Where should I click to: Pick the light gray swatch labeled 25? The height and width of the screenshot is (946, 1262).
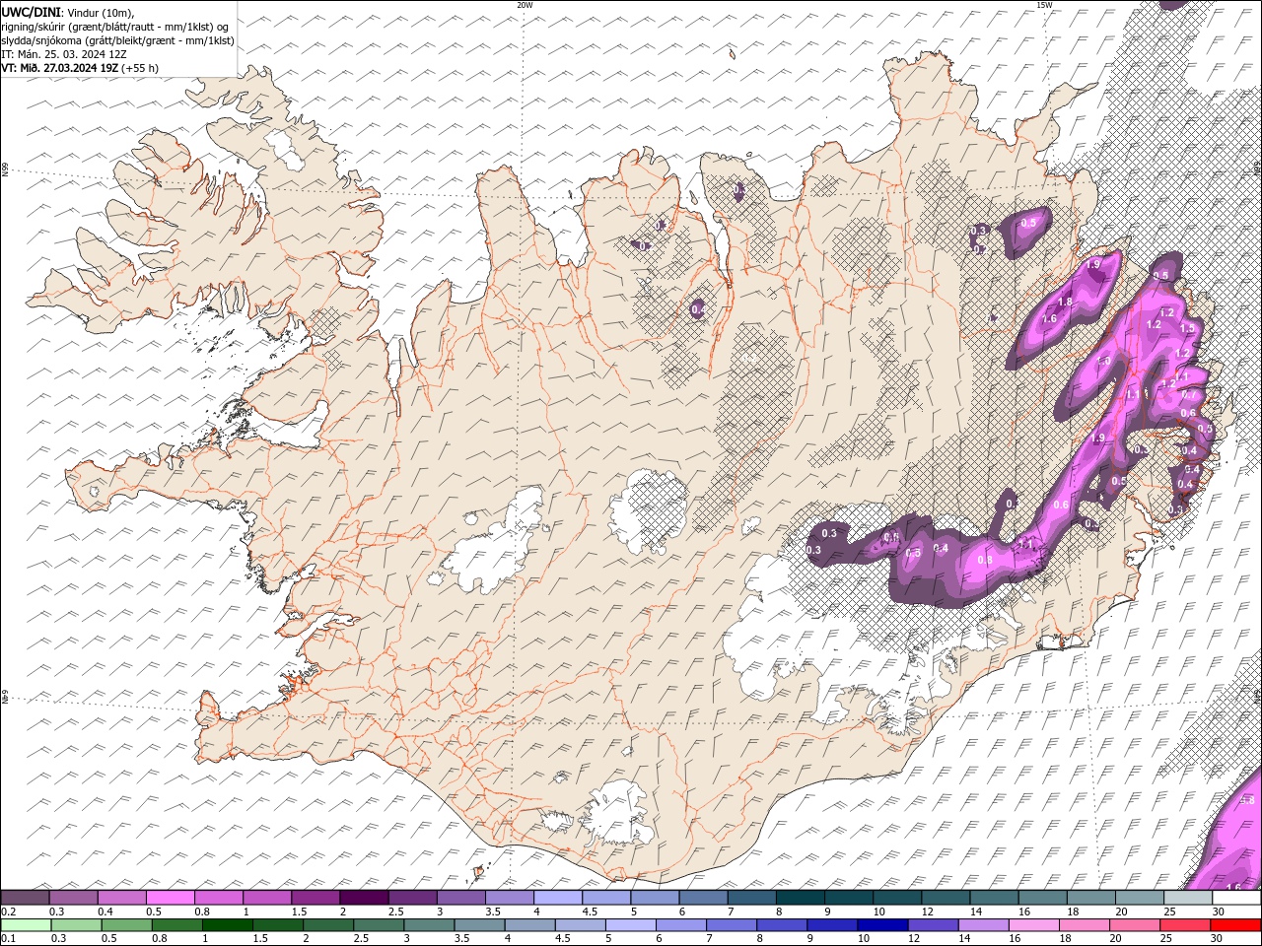1188,897
